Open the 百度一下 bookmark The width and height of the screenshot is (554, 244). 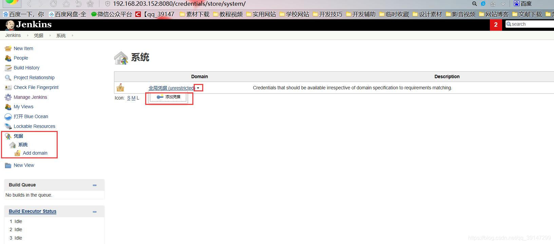pos(23,14)
